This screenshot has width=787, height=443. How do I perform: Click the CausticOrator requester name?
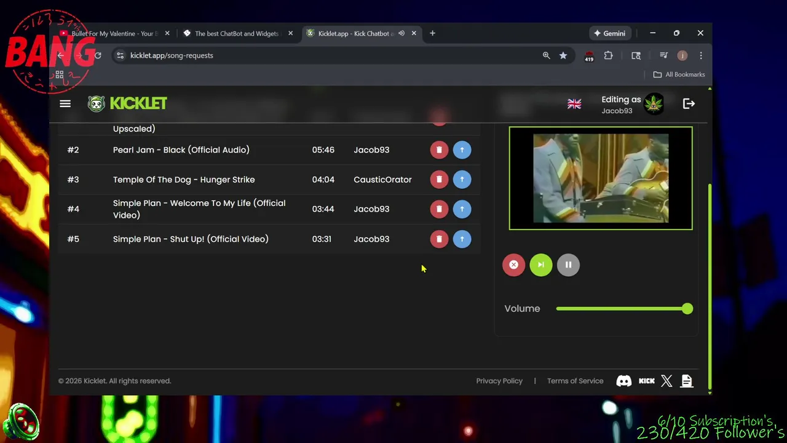point(382,180)
